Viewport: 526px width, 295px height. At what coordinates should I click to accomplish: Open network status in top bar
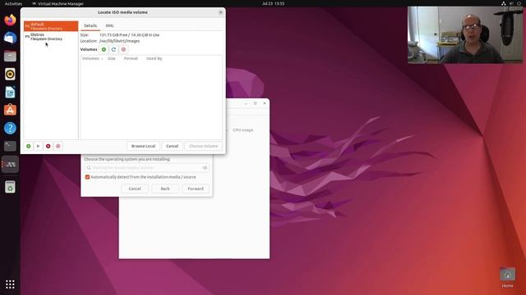(504, 3)
